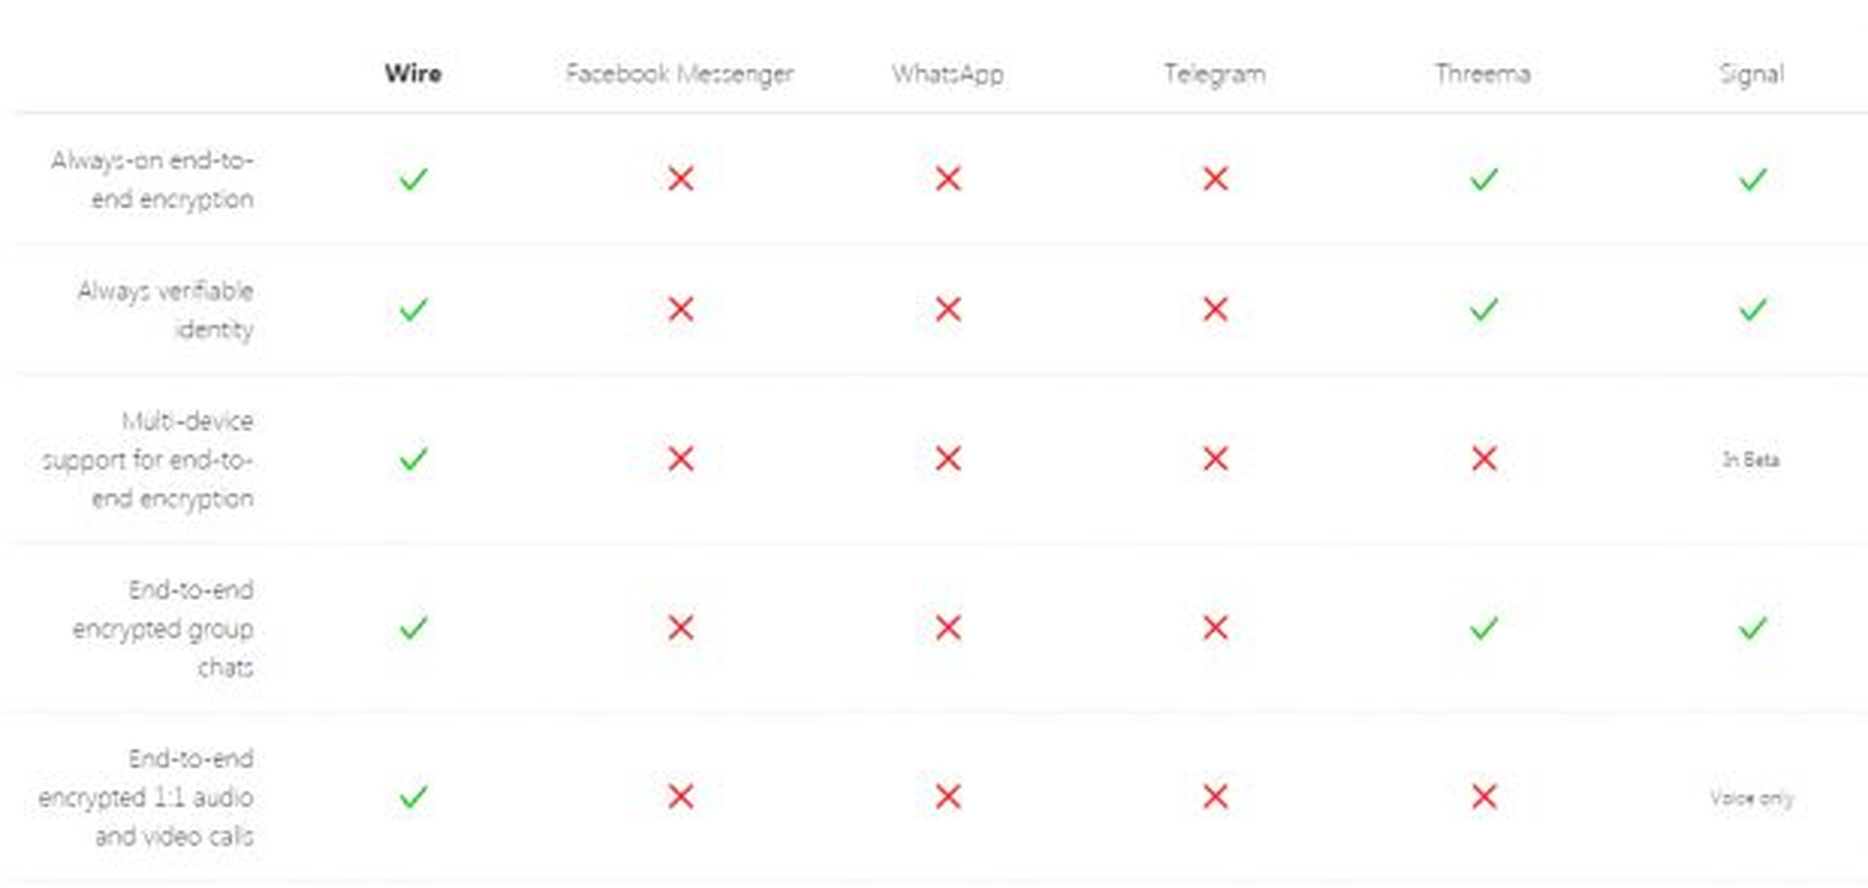Image resolution: width=1868 pixels, height=888 pixels.
Task: Click Threema's audio and video calls red cross
Action: pos(1484,797)
